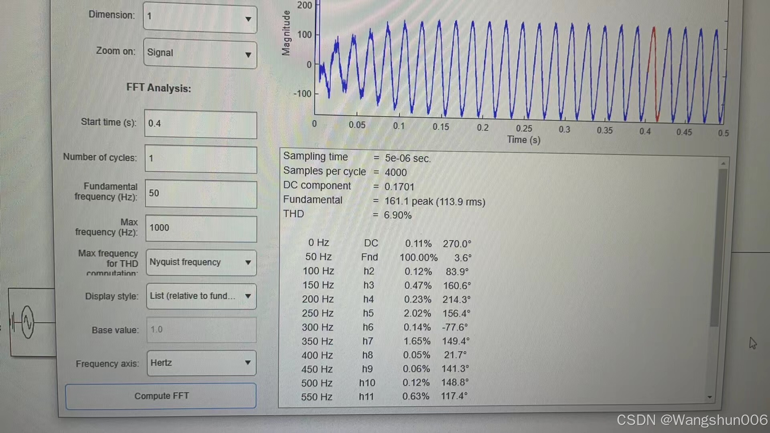Open the Dimension dropdown
770x433 pixels.
click(200, 18)
